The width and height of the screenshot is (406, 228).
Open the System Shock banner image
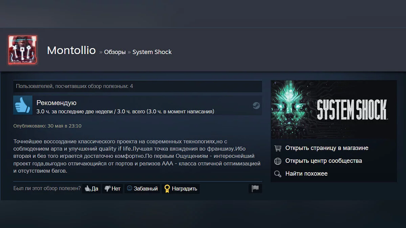tap(334, 109)
